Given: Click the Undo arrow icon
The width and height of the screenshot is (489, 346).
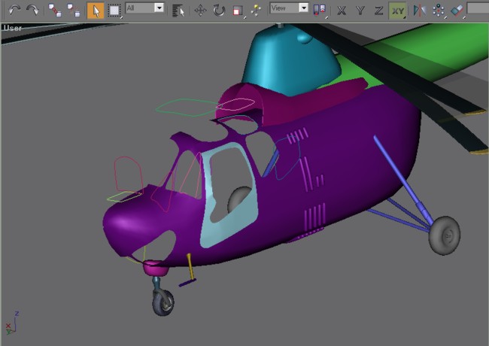Looking at the screenshot, I should pyautogui.click(x=14, y=10).
